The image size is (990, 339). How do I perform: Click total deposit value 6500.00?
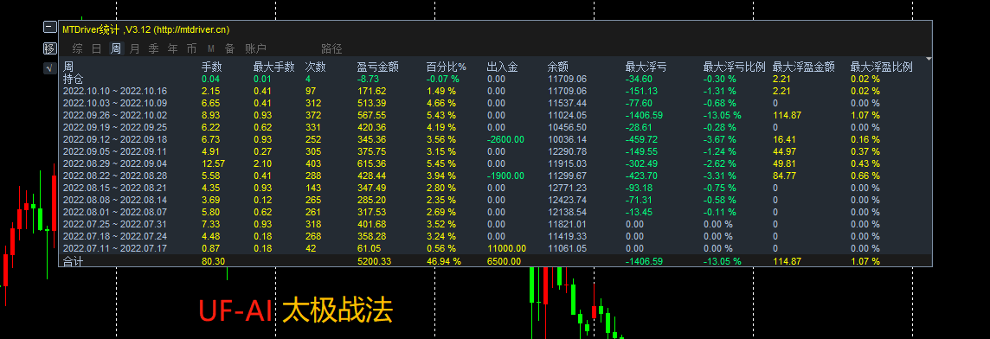(504, 260)
